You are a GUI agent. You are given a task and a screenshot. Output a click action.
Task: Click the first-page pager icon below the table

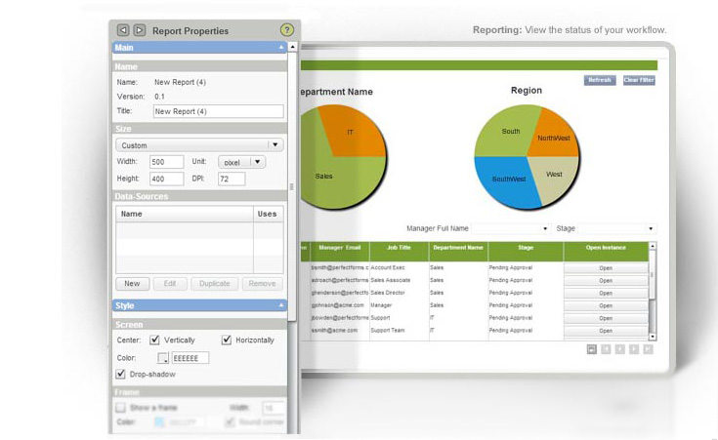click(606, 349)
